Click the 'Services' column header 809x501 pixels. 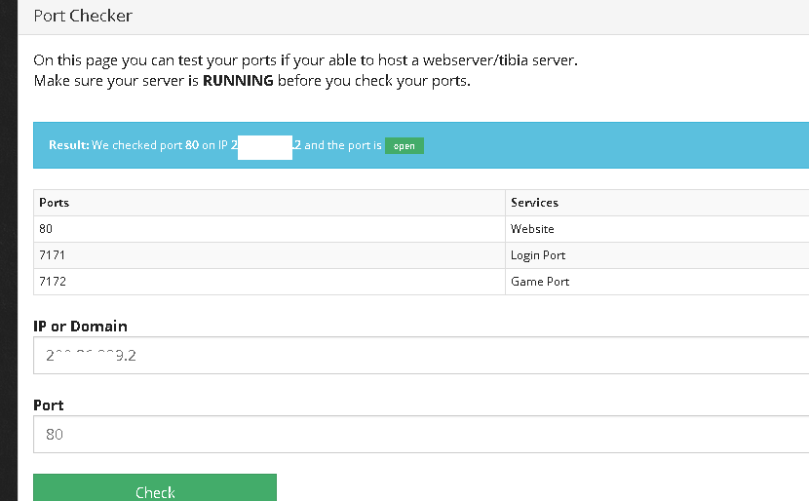(x=657, y=203)
